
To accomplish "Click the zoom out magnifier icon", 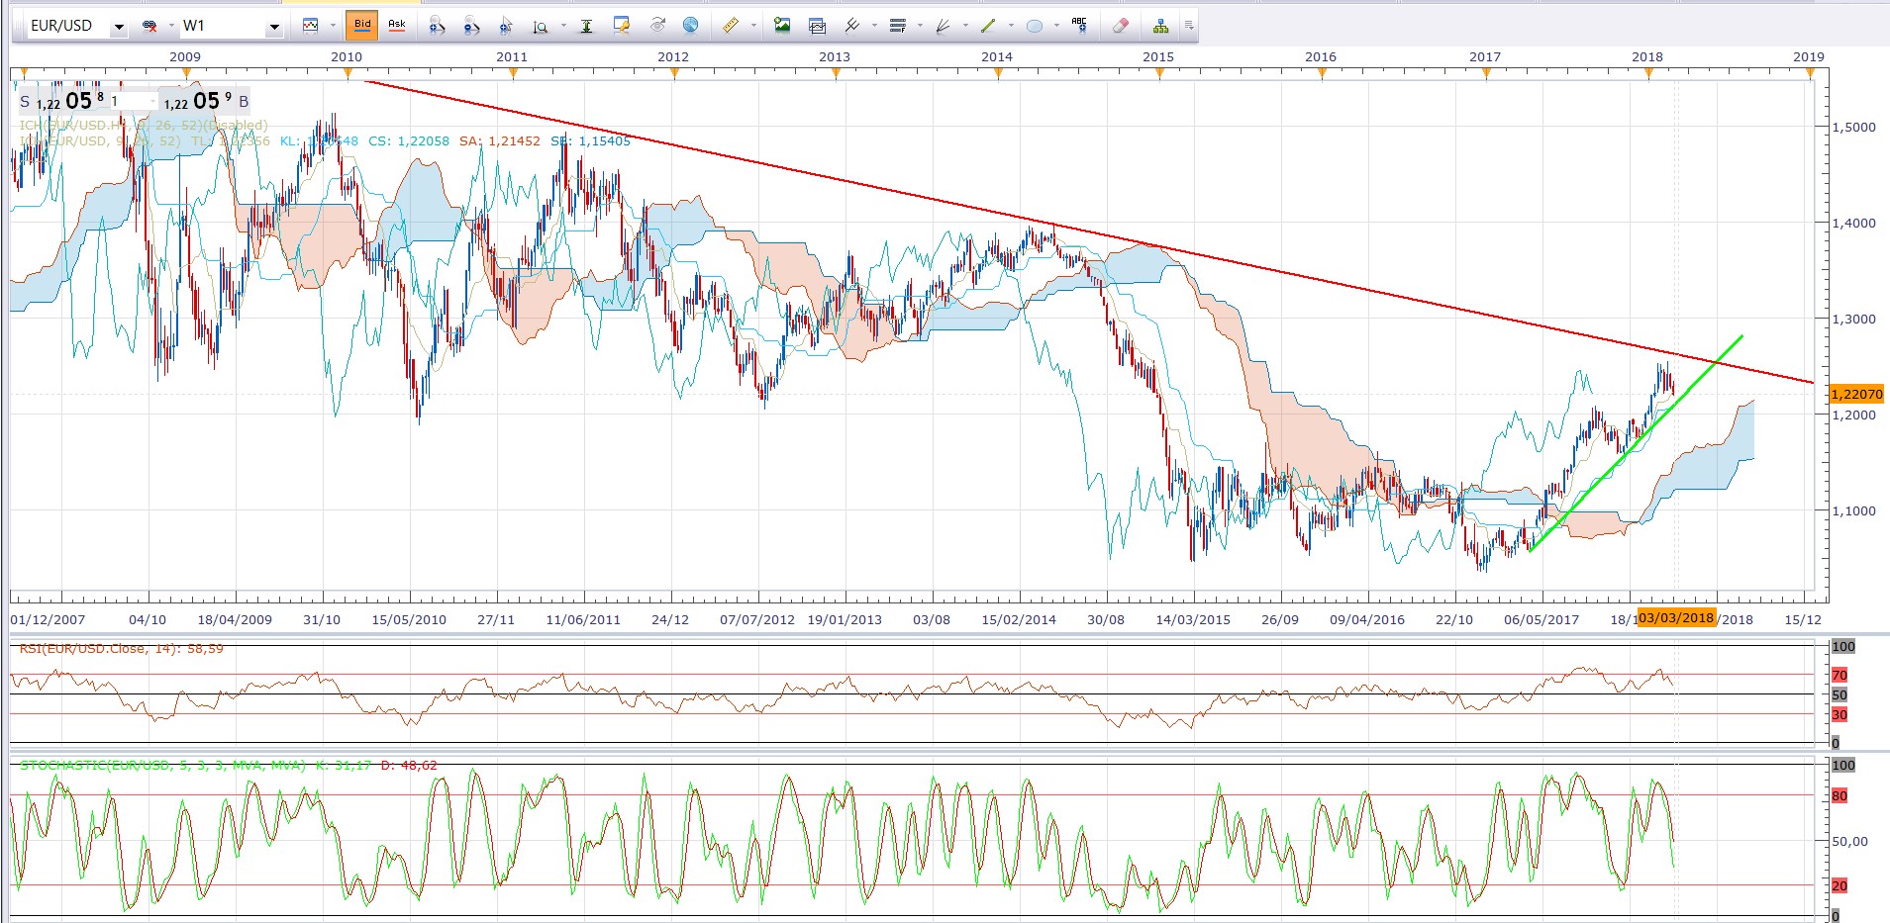I will (x=471, y=26).
